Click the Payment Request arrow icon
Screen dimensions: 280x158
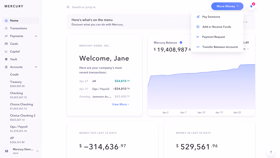pyautogui.click(x=198, y=37)
